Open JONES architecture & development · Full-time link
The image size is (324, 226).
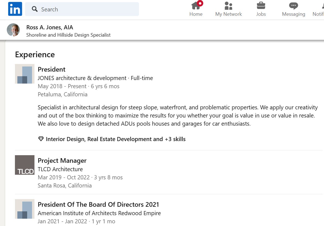click(x=95, y=78)
